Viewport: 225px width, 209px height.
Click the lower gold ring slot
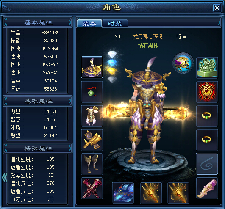point(207,140)
